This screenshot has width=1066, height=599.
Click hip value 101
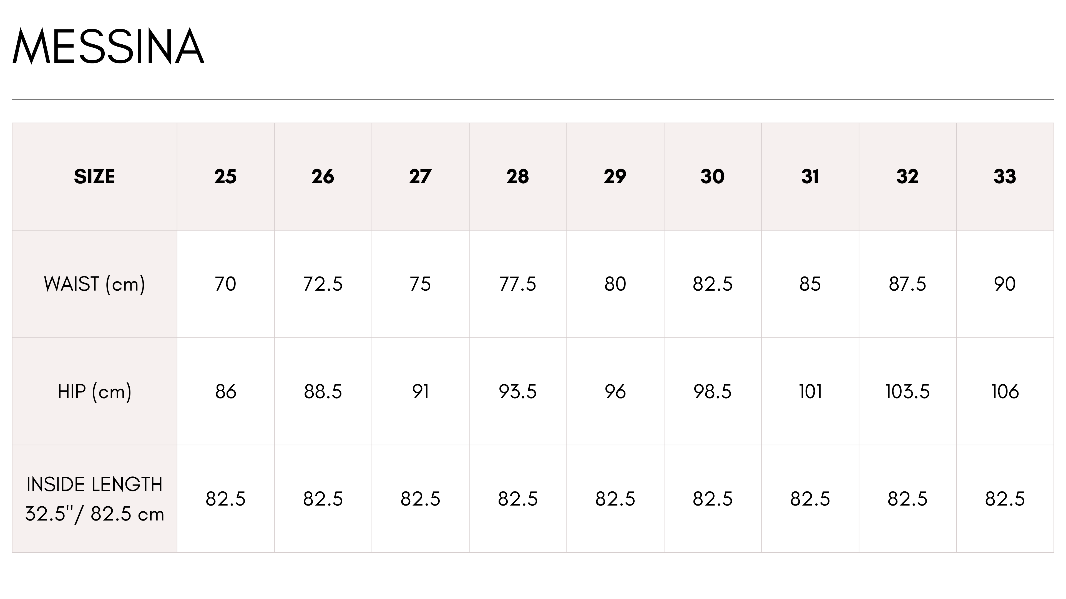[x=810, y=392]
